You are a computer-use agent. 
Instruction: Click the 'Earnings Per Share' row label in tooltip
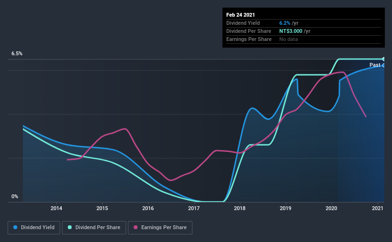pyautogui.click(x=249, y=39)
